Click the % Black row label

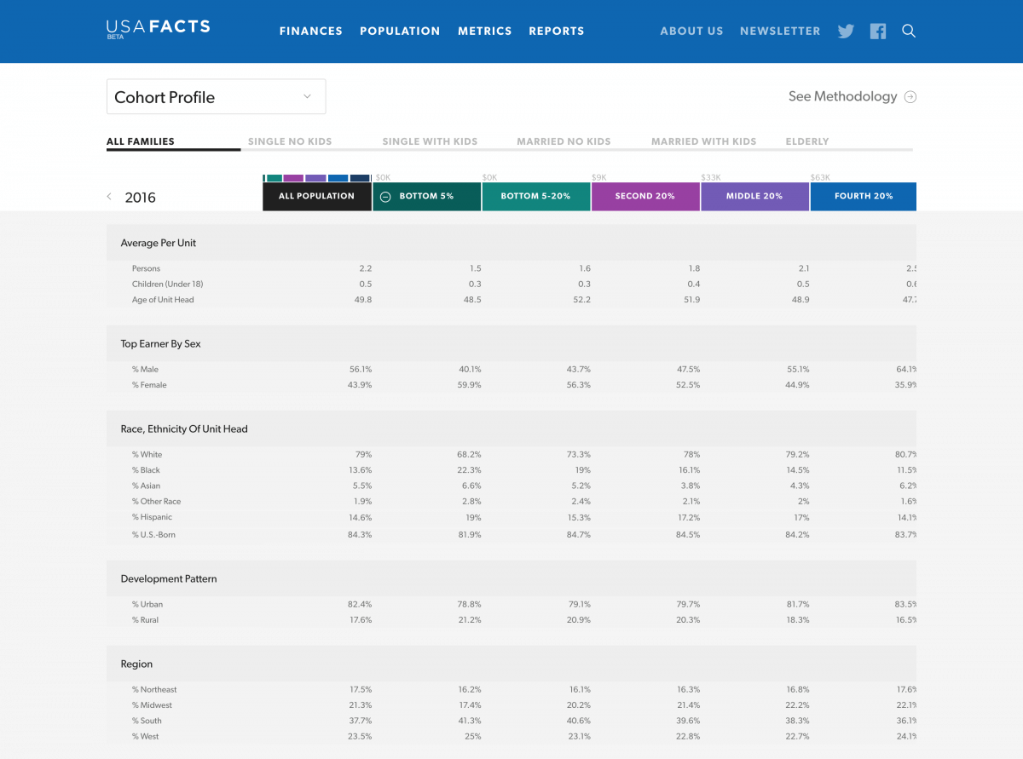[146, 470]
